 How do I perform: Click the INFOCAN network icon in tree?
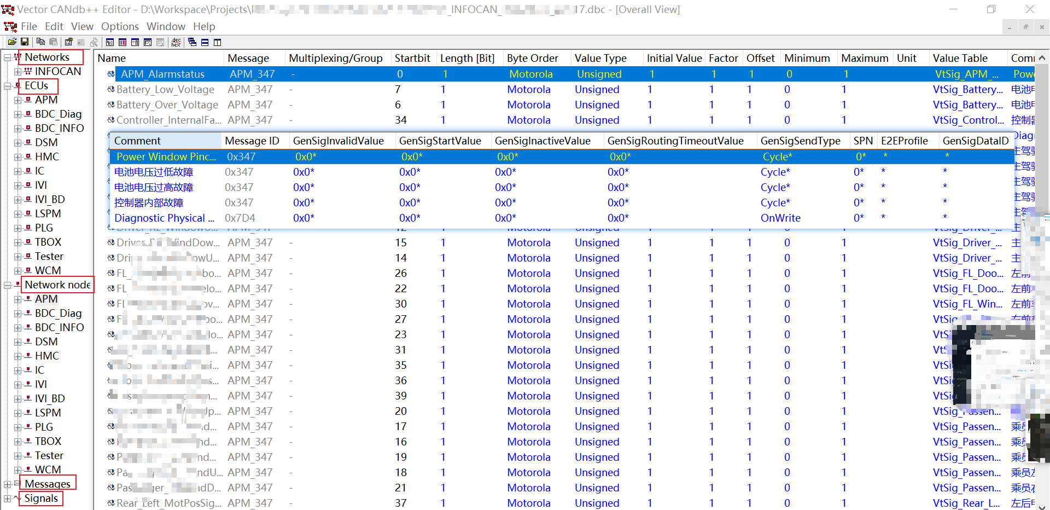coord(28,72)
